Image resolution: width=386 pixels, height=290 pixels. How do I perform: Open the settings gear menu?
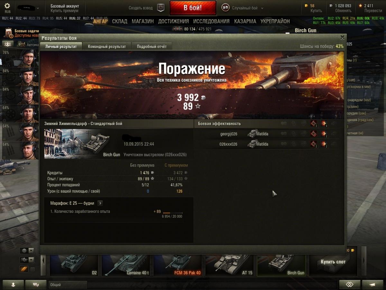click(7, 6)
